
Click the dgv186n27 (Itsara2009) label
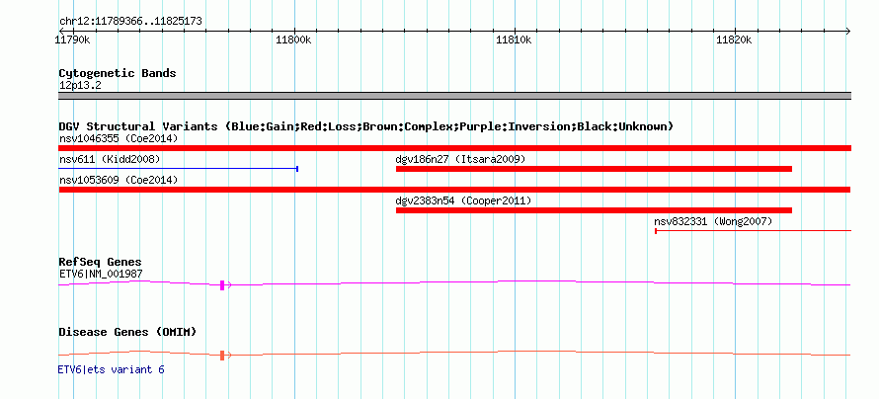tap(460, 159)
